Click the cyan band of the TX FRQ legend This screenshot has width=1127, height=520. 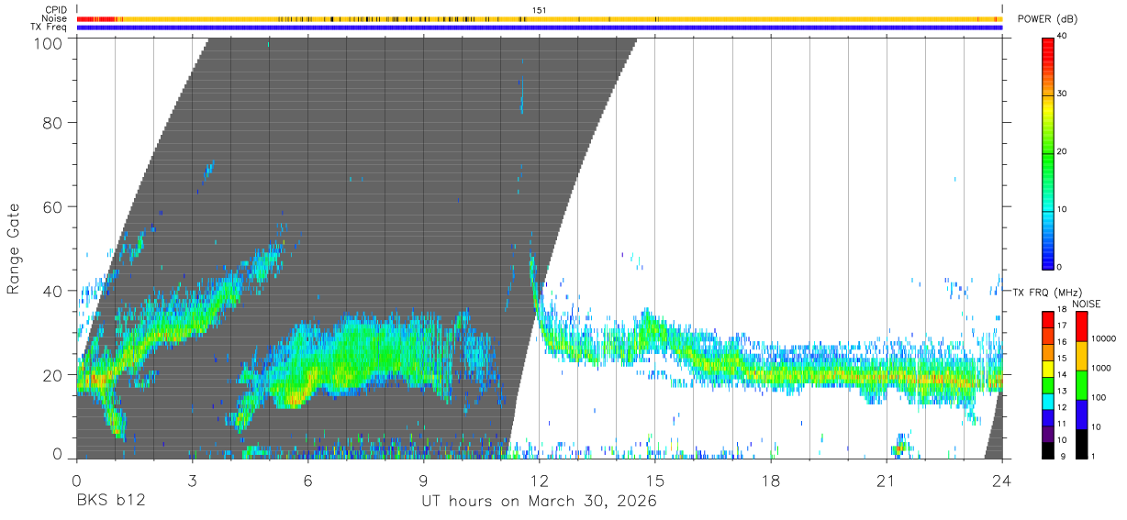[1048, 402]
